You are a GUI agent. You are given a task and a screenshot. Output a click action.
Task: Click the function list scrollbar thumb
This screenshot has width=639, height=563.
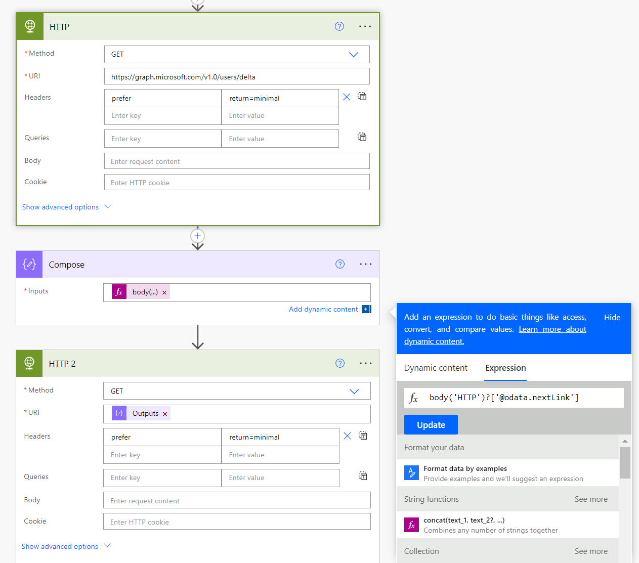625,463
